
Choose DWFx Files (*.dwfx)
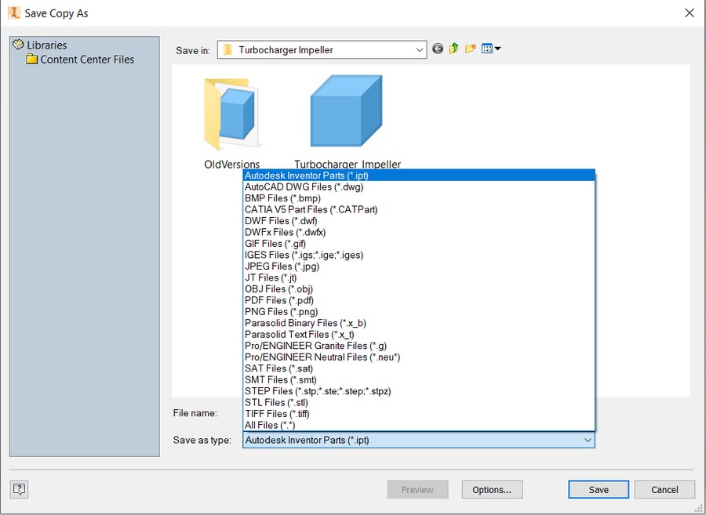pos(419,232)
